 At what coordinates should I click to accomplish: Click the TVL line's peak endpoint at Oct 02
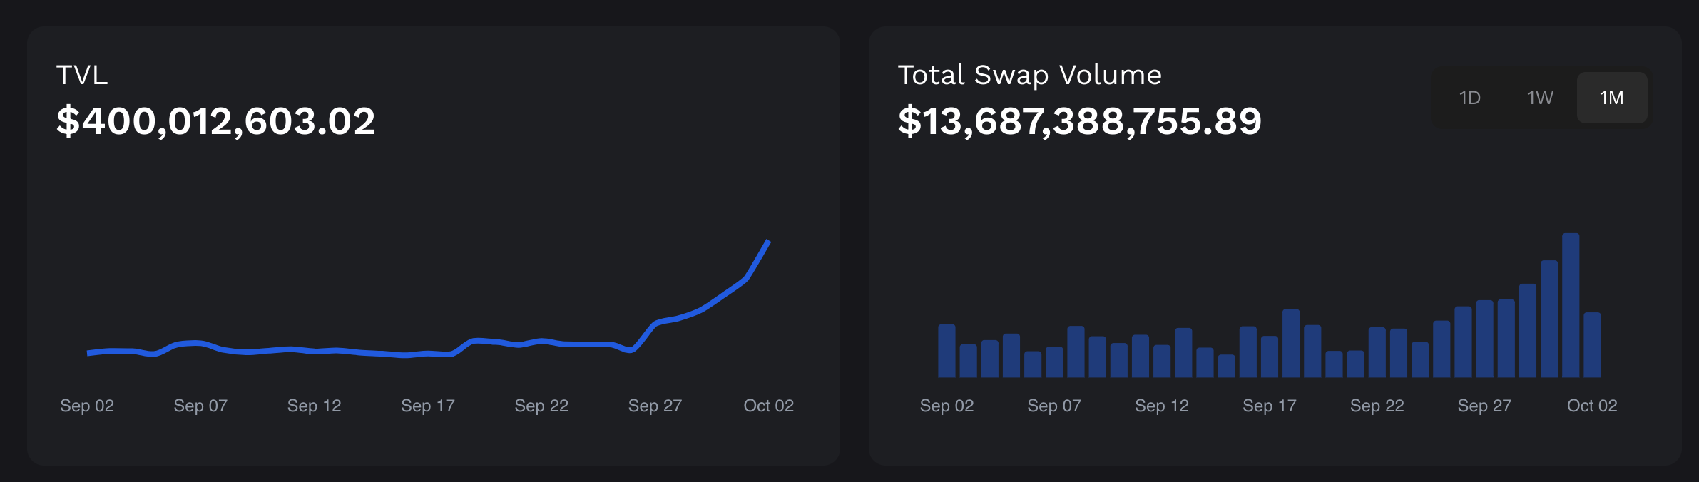[x=768, y=242]
